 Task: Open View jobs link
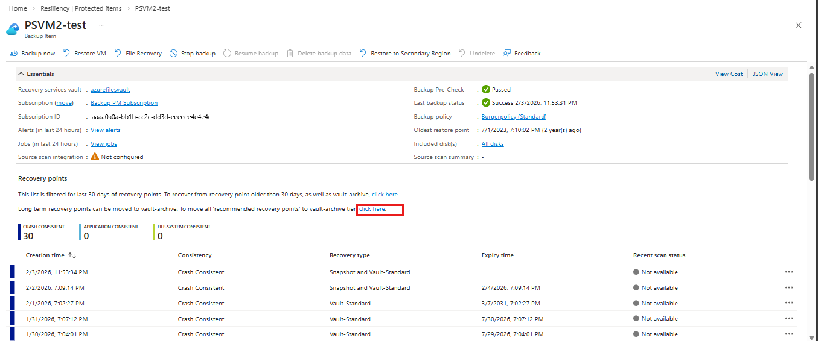104,144
